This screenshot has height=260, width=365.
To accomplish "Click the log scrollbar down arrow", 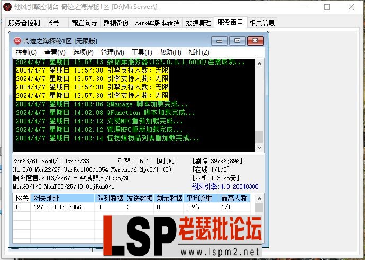I will click(260, 147).
